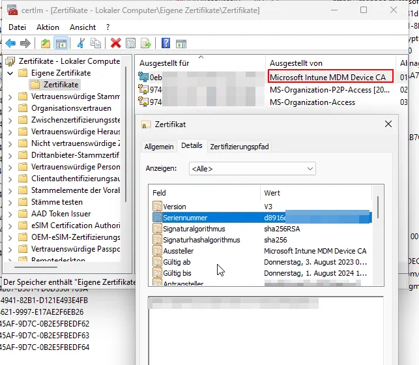Image resolution: width=419 pixels, height=365 pixels.
Task: Click the blue Help question mark icon
Action: coord(166,43)
